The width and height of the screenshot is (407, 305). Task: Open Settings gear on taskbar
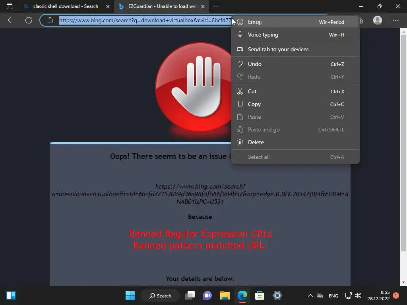277,295
